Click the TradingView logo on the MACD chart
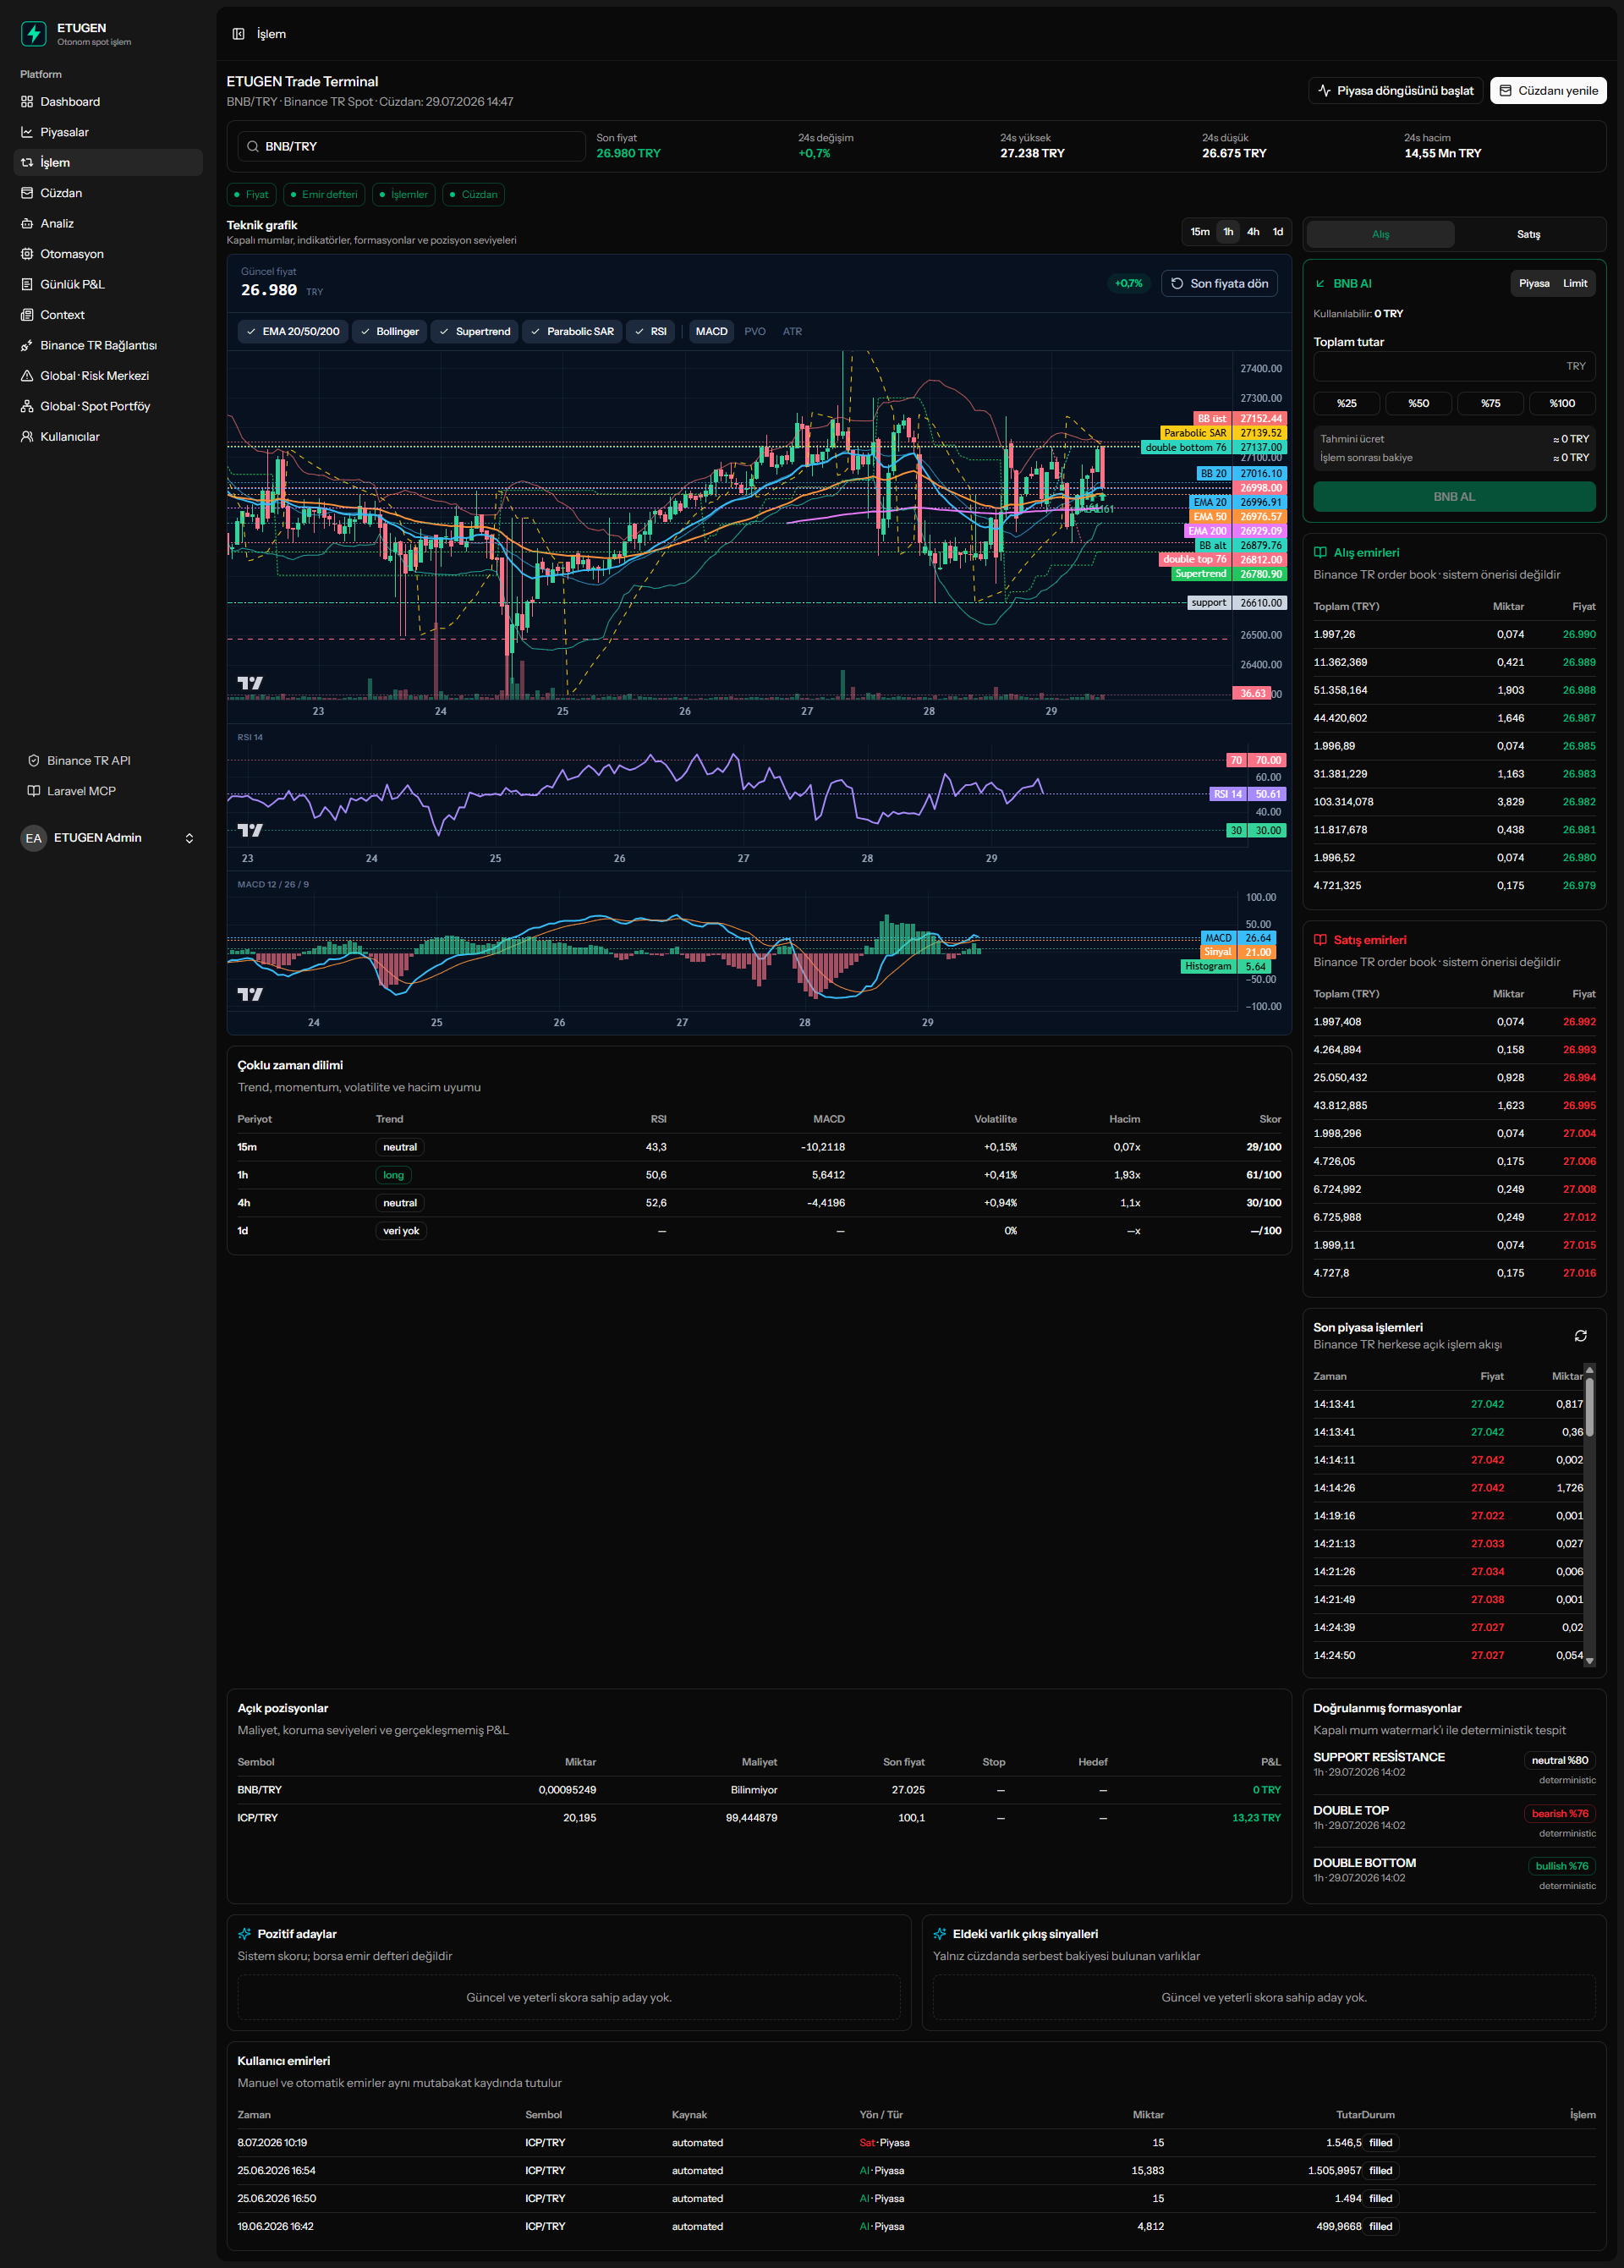1624x2268 pixels. pyautogui.click(x=250, y=994)
